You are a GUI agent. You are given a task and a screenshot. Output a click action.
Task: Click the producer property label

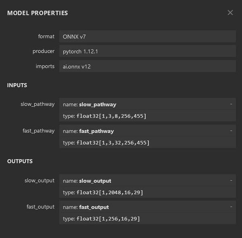pos(44,51)
